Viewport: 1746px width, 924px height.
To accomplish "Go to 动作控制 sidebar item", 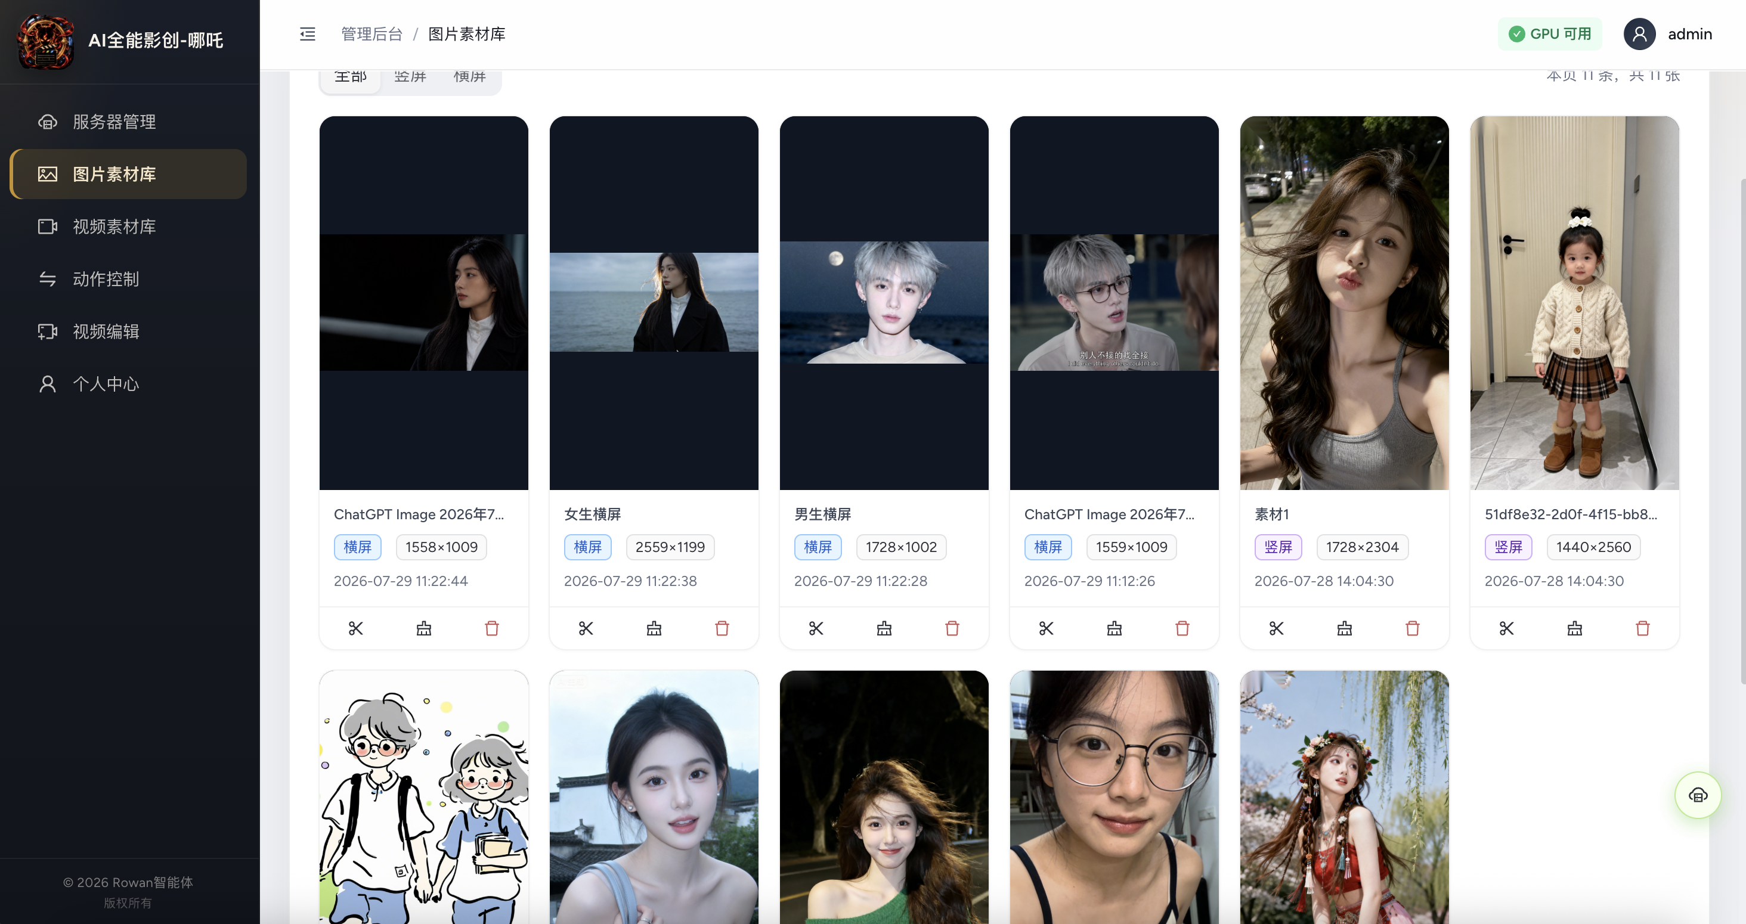I will 129,279.
